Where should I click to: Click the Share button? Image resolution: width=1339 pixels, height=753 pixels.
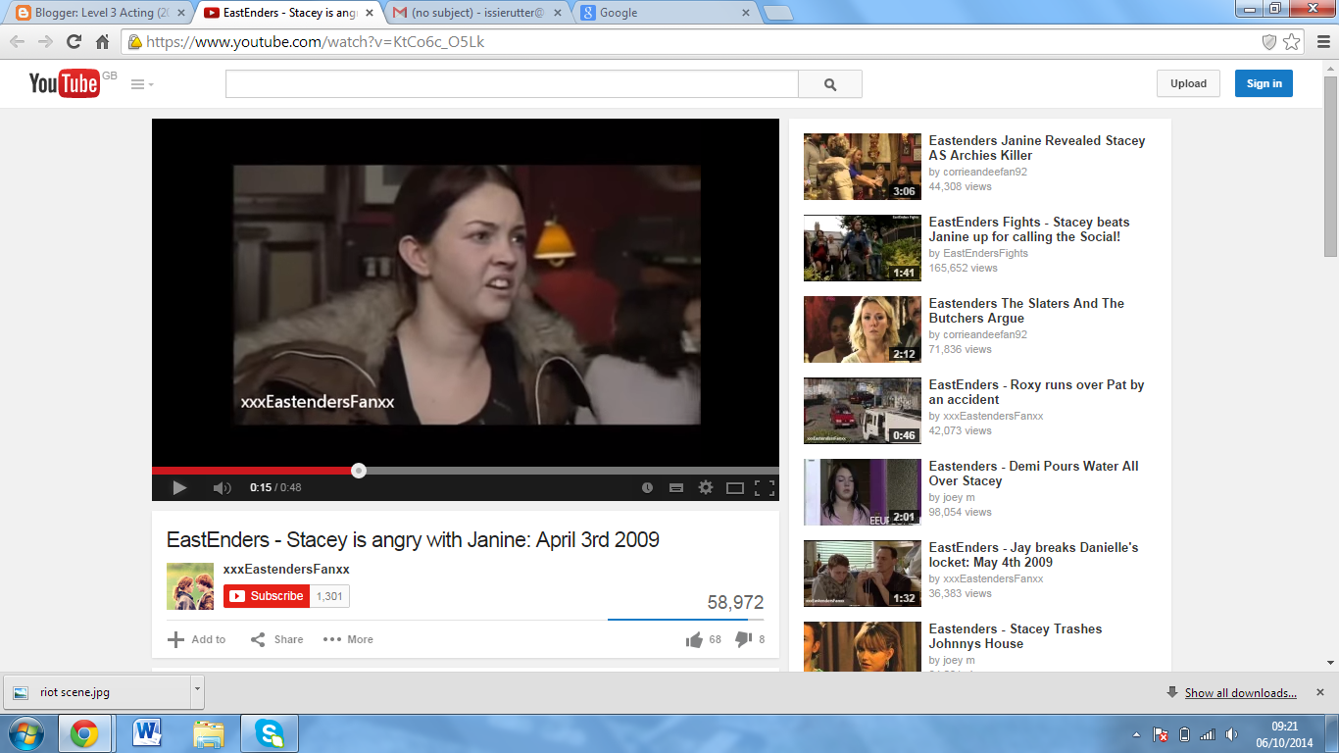[276, 639]
